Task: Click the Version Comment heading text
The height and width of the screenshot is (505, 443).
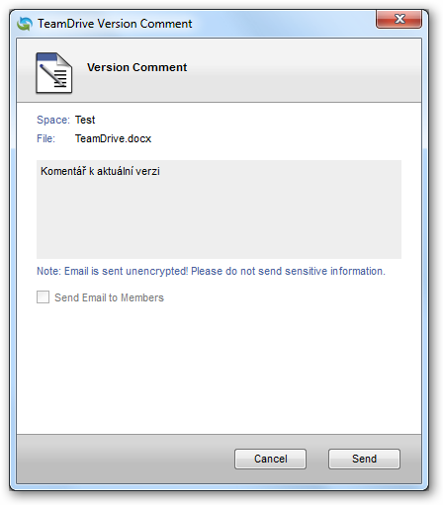Action: click(136, 67)
